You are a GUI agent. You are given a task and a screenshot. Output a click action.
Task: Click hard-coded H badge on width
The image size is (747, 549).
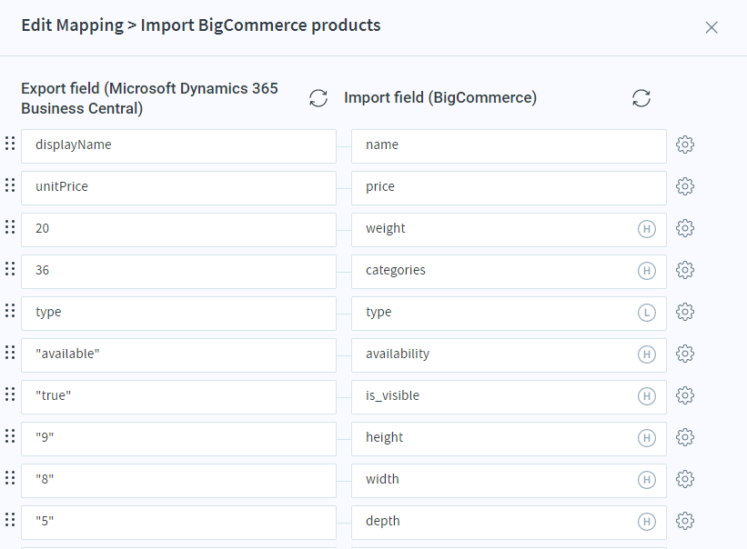[647, 480]
